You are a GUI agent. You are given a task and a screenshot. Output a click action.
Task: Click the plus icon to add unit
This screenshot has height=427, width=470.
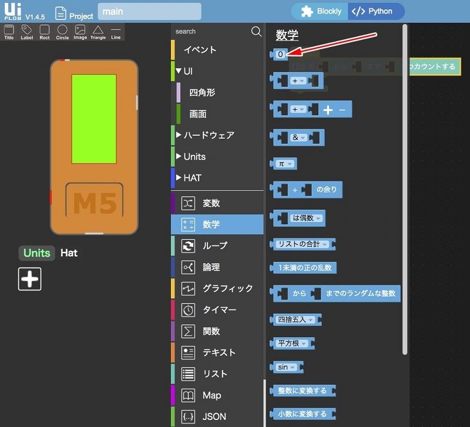(30, 278)
